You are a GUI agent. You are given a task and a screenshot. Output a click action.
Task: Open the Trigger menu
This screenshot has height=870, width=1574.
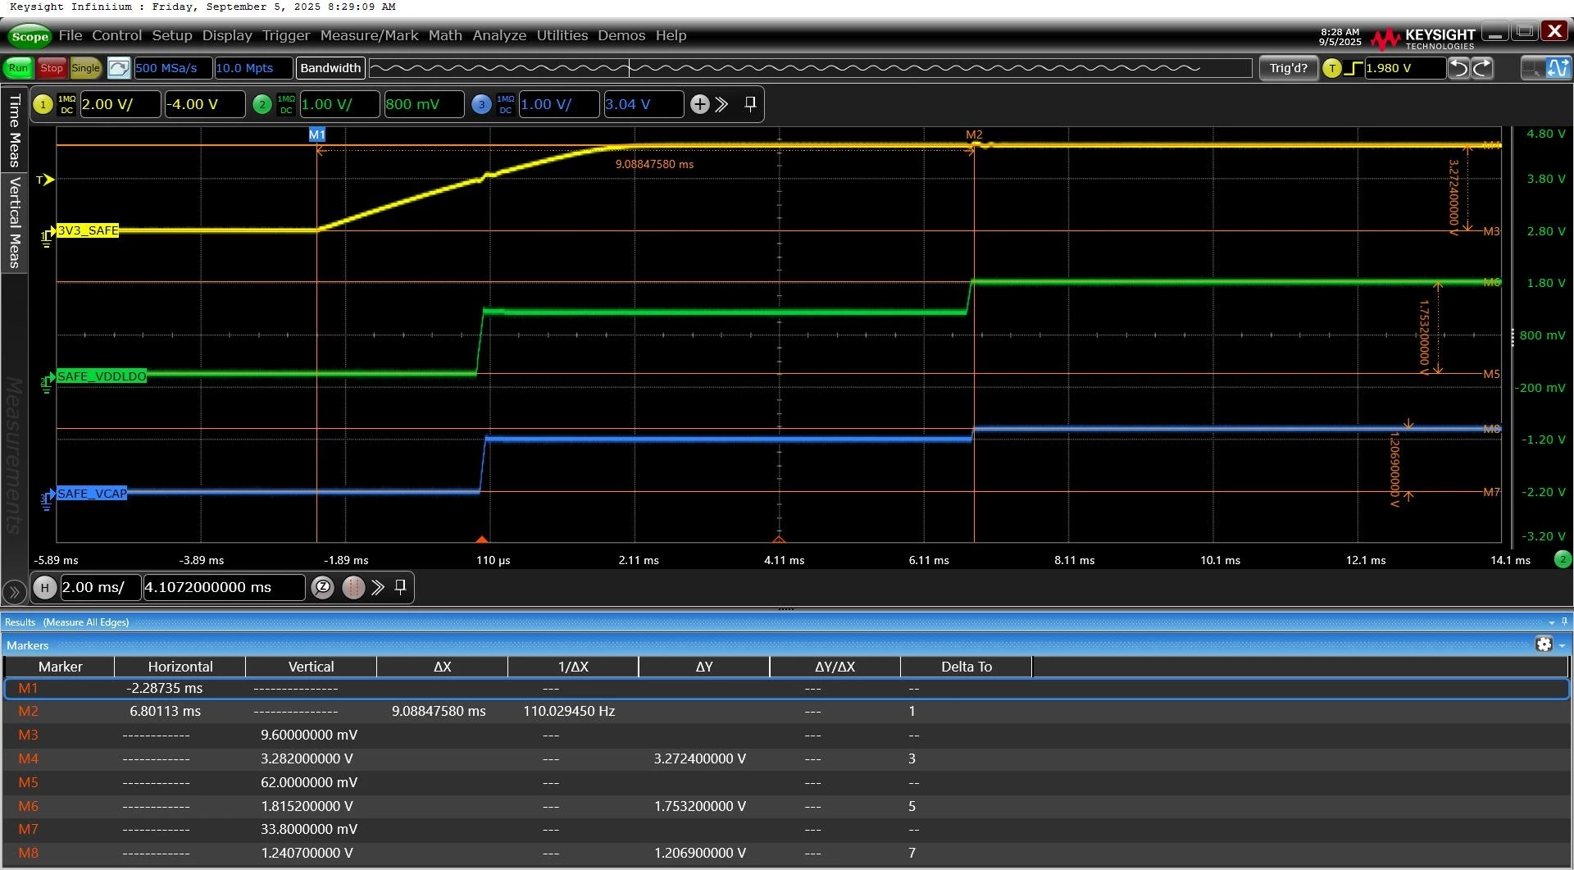point(286,35)
